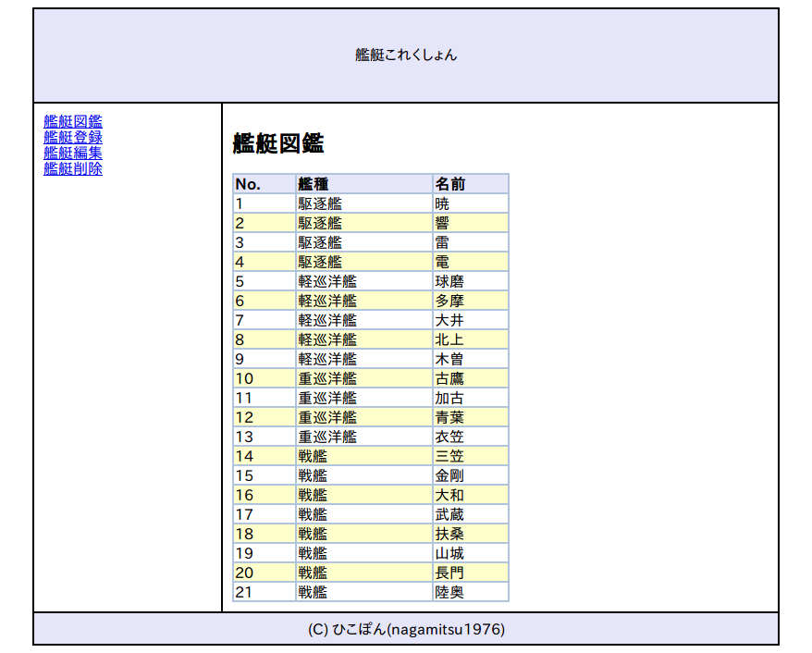
Task: Select the name cell 衣笠
Action: coord(470,437)
